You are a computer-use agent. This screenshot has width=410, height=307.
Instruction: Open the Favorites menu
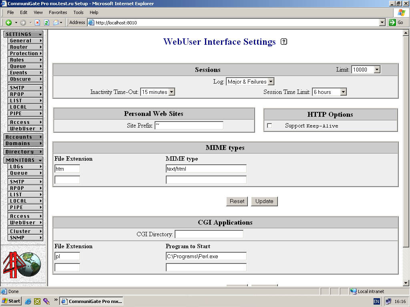tap(58, 12)
